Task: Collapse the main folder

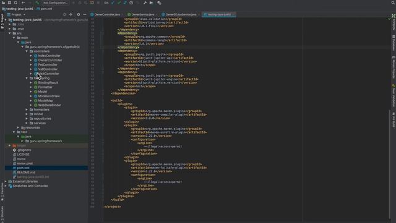Action: [14, 38]
